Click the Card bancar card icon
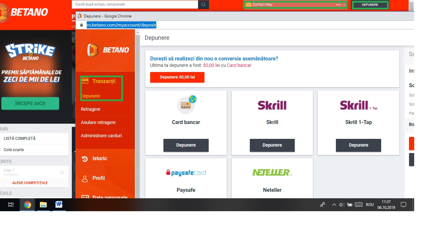The width and height of the screenshot is (442, 248). click(187, 105)
